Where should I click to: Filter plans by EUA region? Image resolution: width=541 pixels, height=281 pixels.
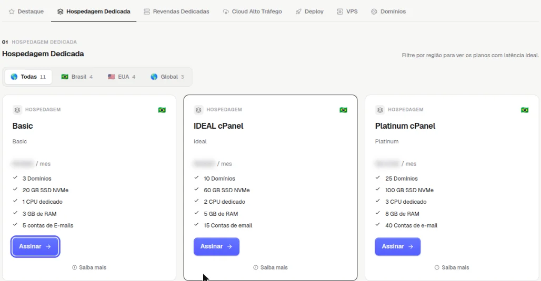click(x=122, y=77)
